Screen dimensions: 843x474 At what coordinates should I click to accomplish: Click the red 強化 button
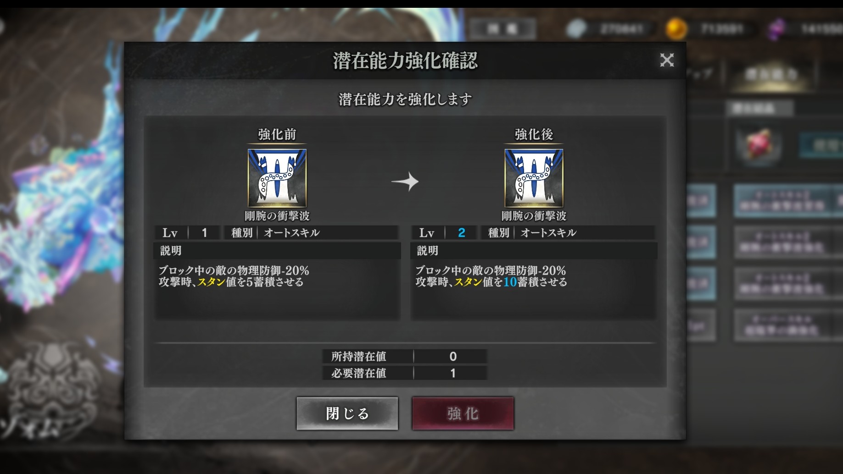[x=463, y=413]
